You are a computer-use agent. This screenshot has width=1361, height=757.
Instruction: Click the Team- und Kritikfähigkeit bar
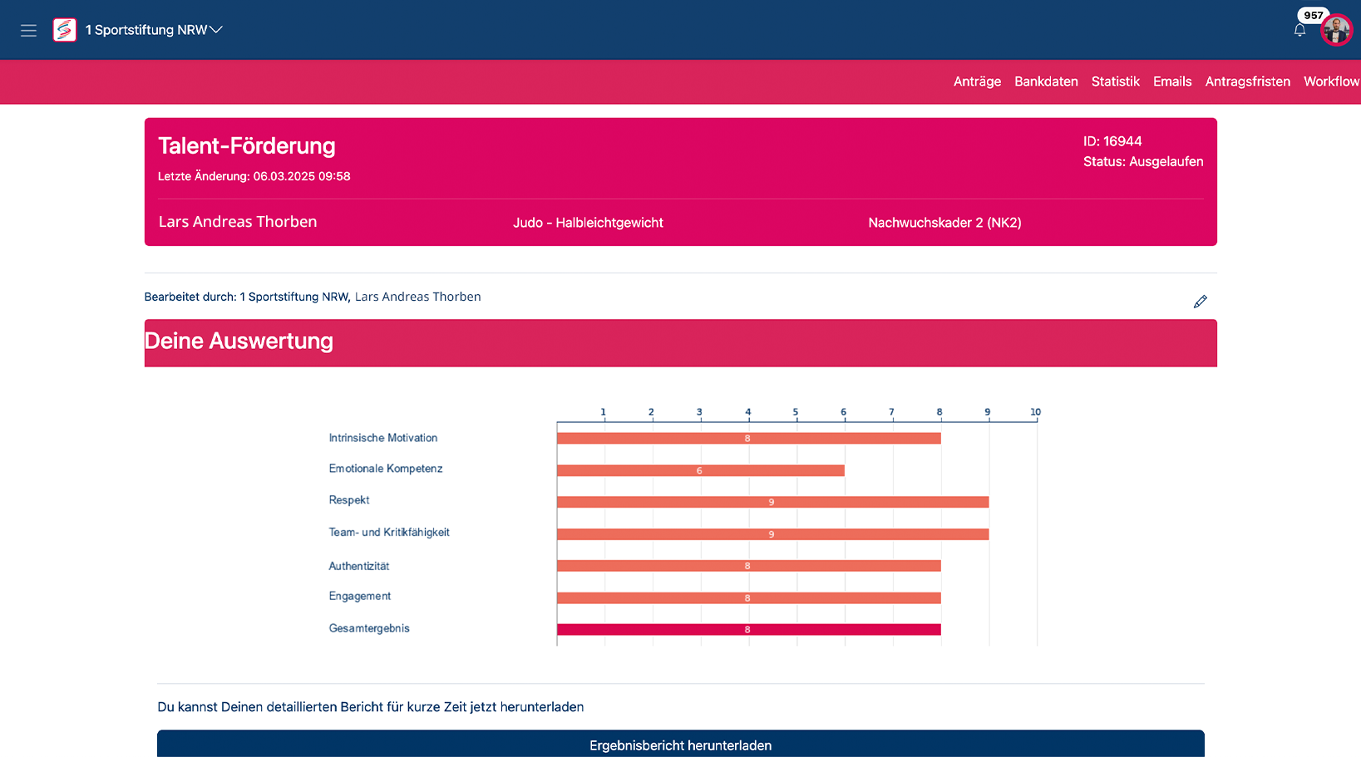tap(773, 534)
